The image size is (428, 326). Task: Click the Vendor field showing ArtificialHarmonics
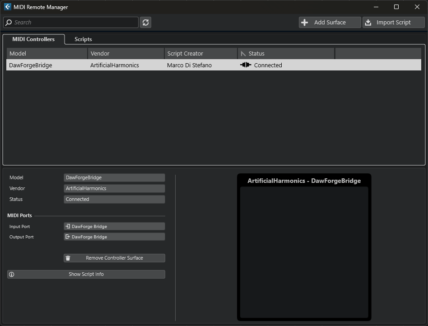[114, 188]
